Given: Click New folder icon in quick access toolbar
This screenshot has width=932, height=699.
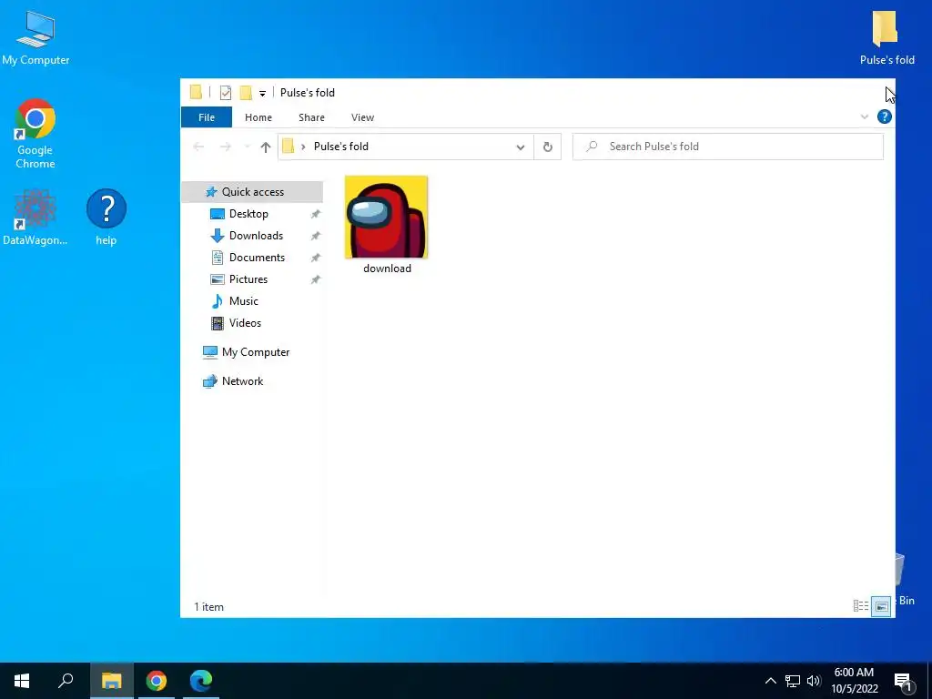Looking at the screenshot, I should (x=246, y=93).
